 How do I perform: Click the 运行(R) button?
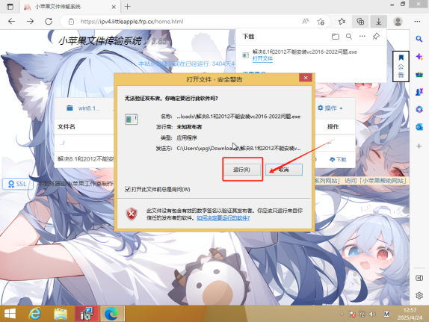[x=241, y=170]
